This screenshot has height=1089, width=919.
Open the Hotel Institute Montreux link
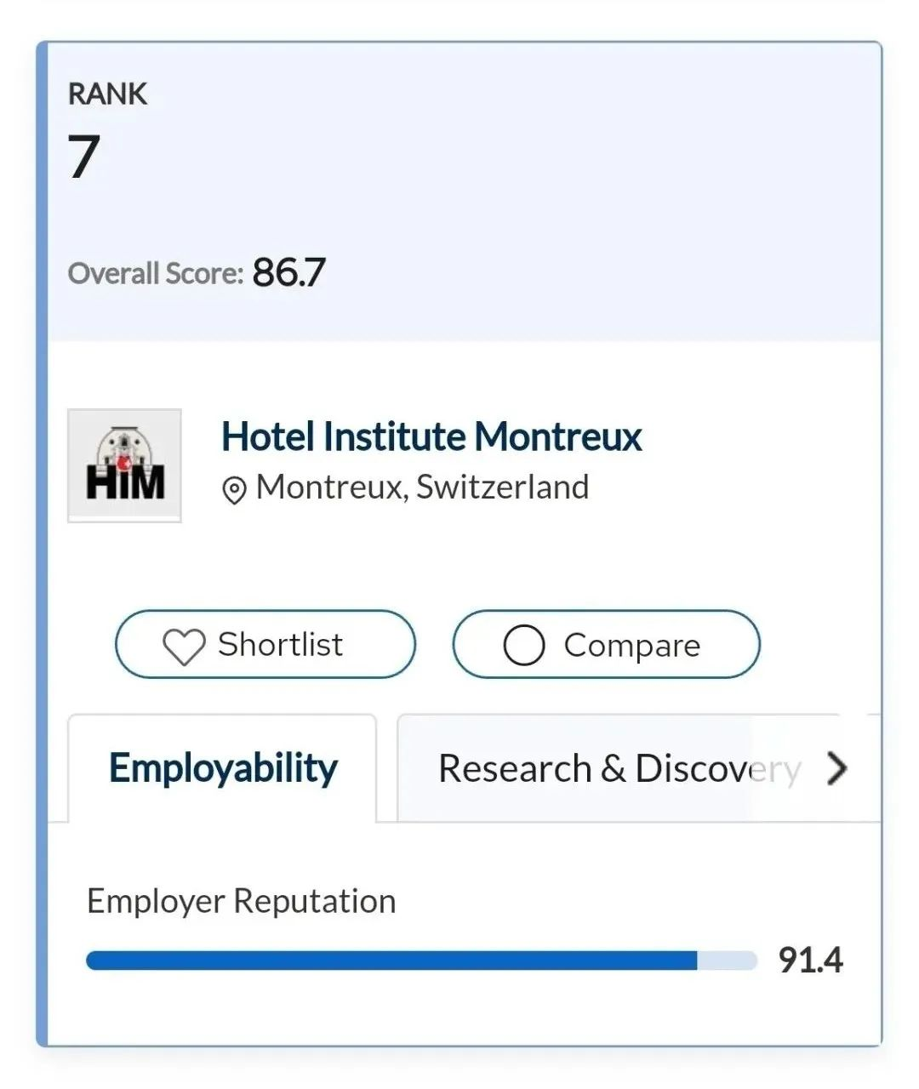pyautogui.click(x=431, y=437)
